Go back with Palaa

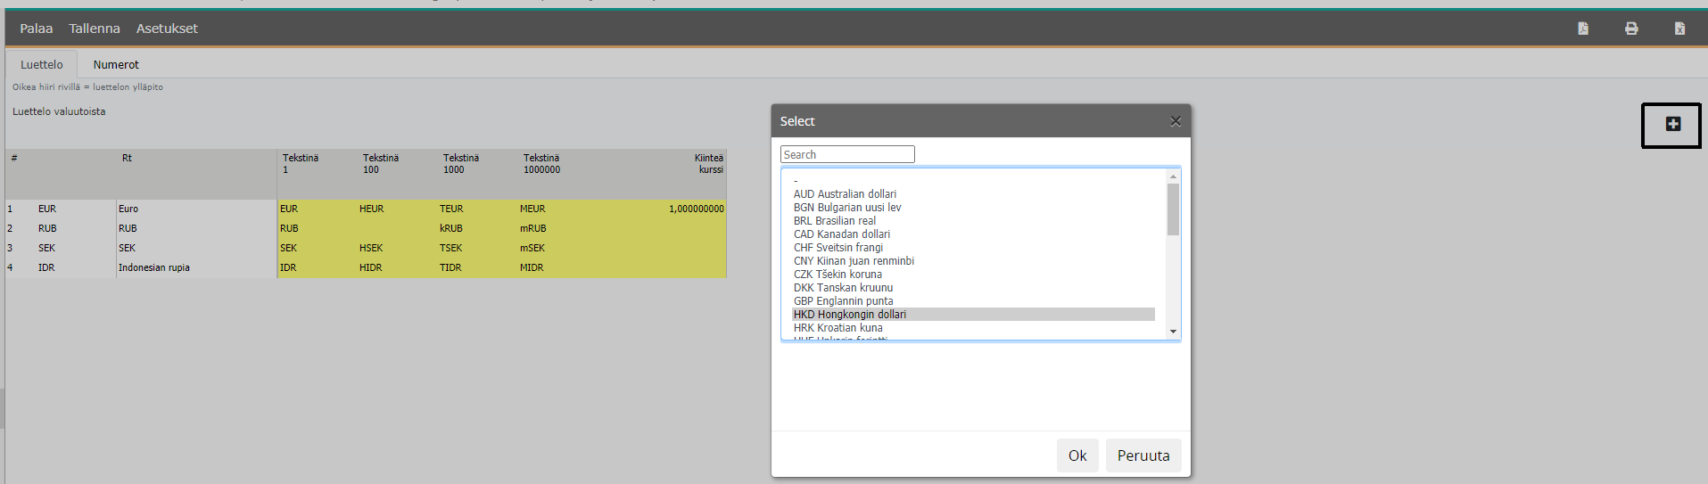37,29
